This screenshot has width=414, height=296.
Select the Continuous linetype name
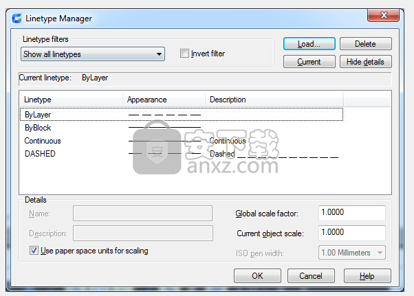[x=43, y=141]
